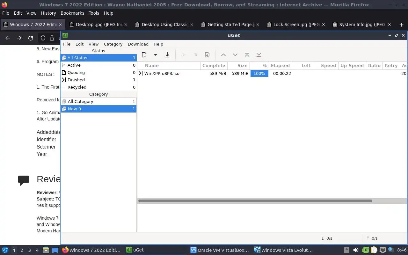Viewport: 408px width, 255px height.
Task: Select All Category in the Category list
Action: [x=98, y=101]
